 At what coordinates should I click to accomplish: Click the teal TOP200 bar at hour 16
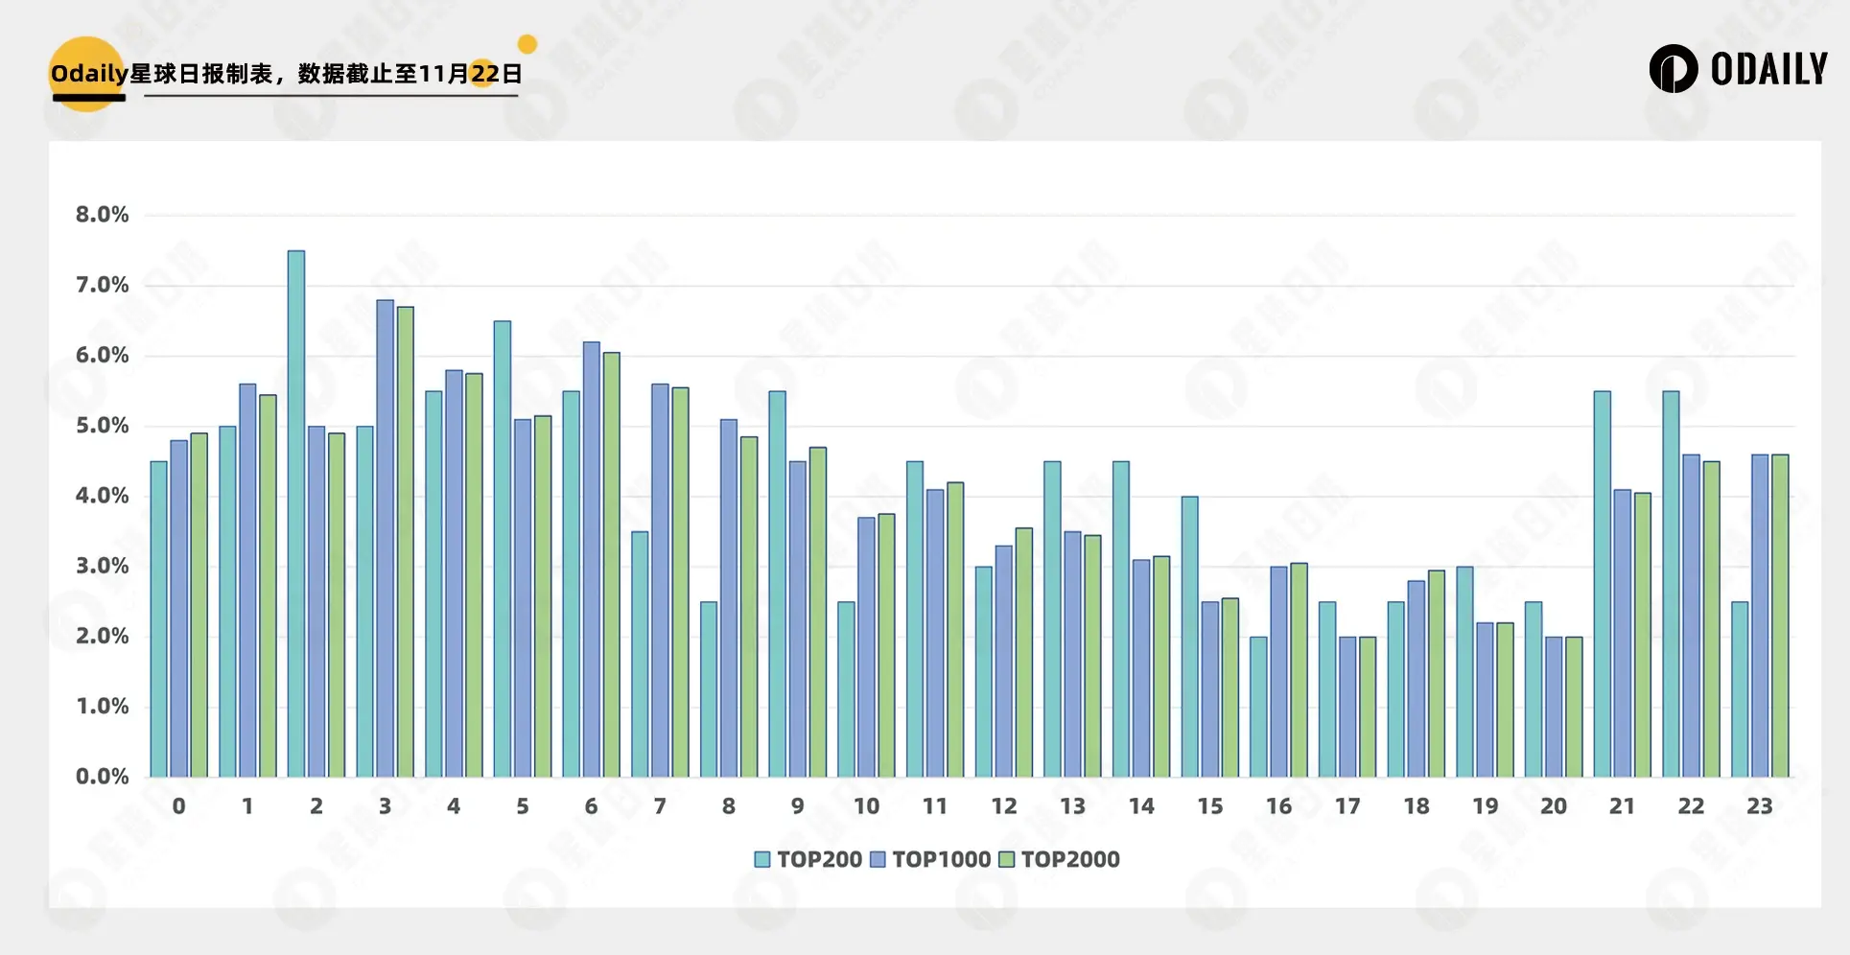1258,706
